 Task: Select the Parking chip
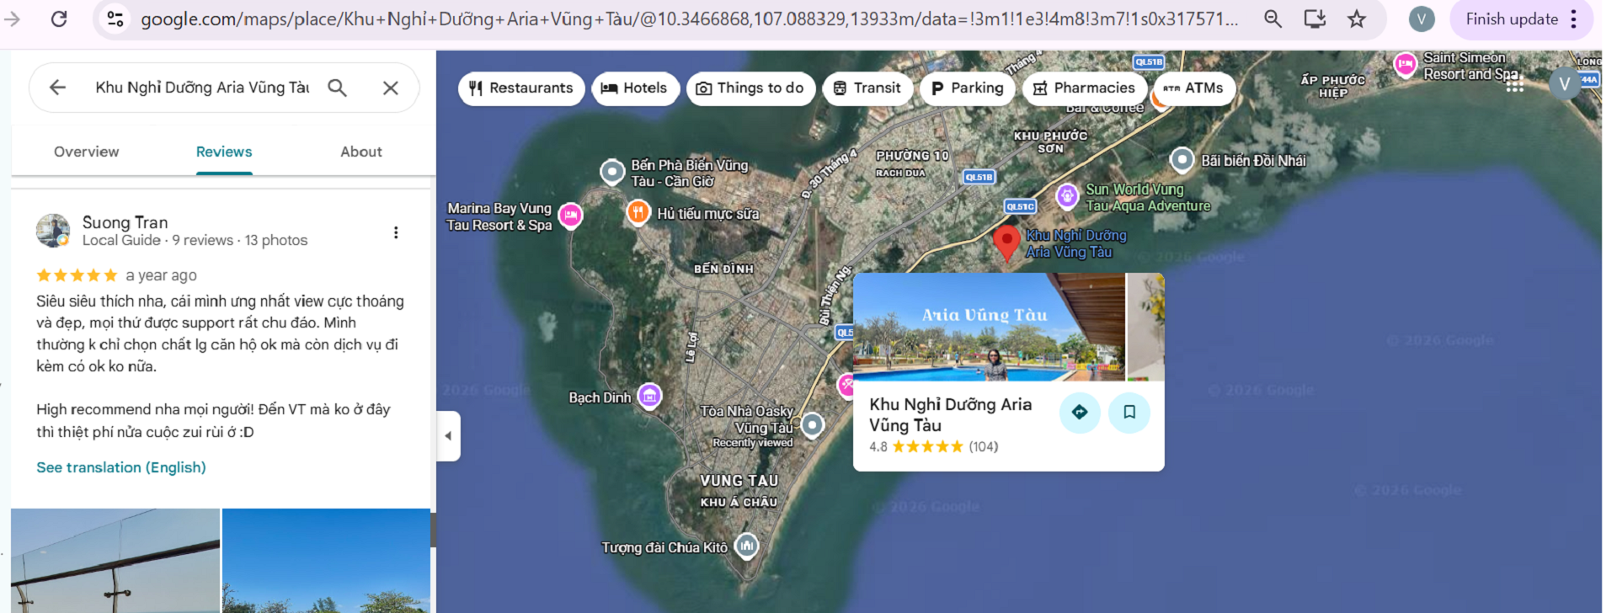(x=968, y=88)
